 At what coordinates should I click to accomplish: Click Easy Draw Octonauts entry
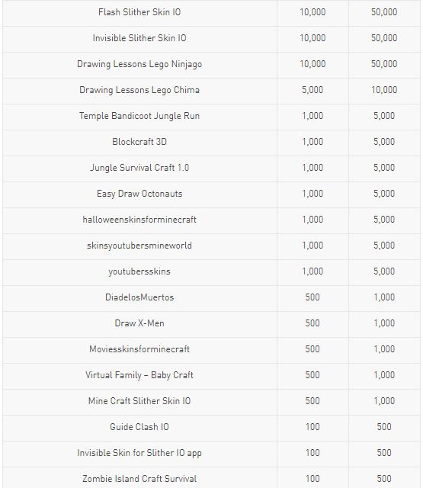139,194
